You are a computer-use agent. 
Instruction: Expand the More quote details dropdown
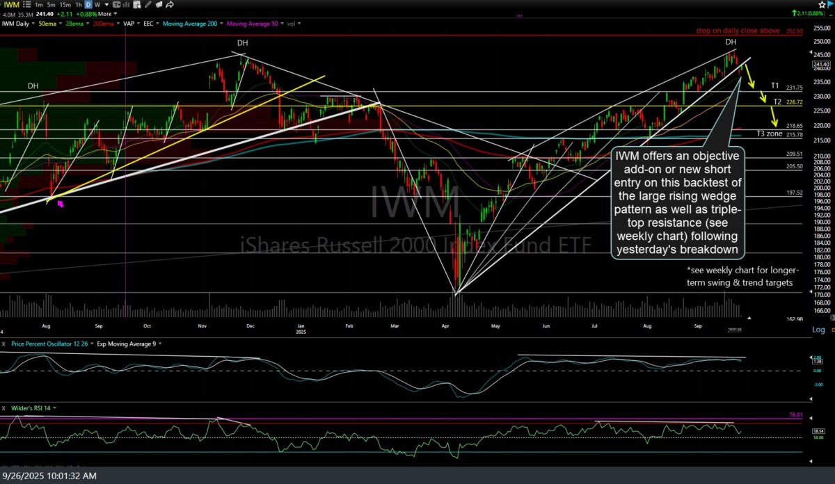tap(106, 13)
